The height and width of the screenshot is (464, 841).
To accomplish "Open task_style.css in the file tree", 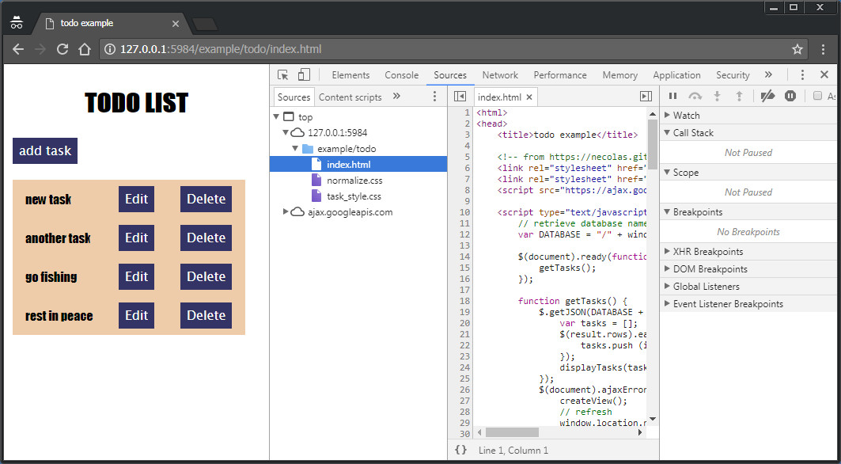I will pyautogui.click(x=354, y=196).
